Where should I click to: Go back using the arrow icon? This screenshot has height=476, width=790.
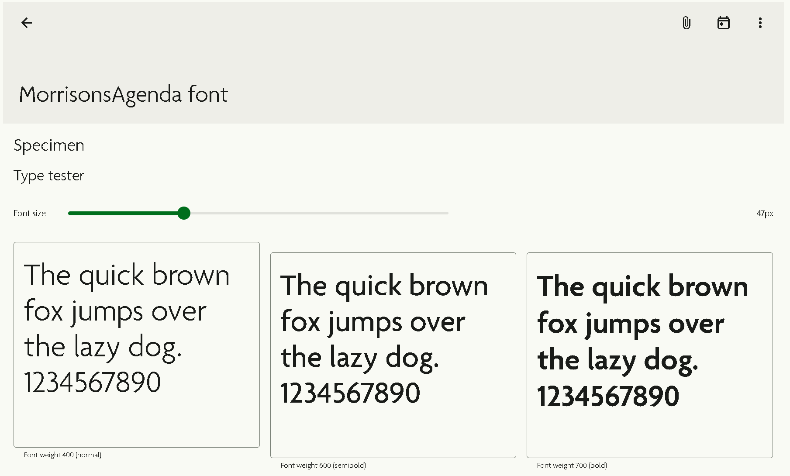tap(27, 23)
